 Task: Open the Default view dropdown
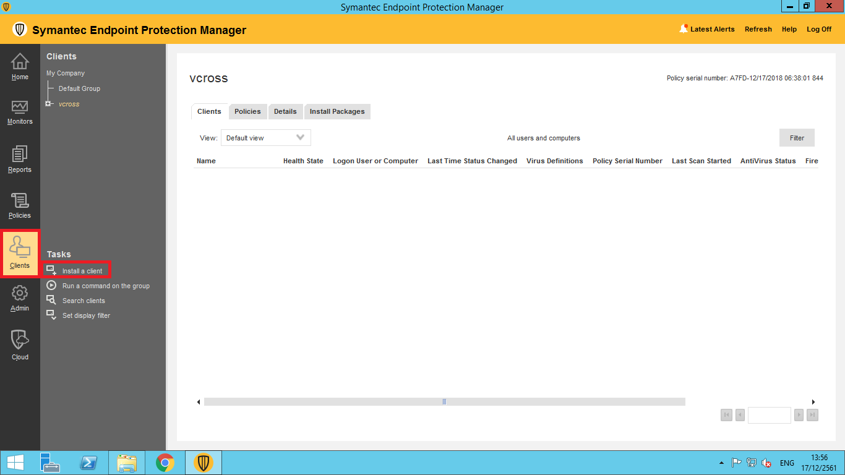tap(265, 138)
